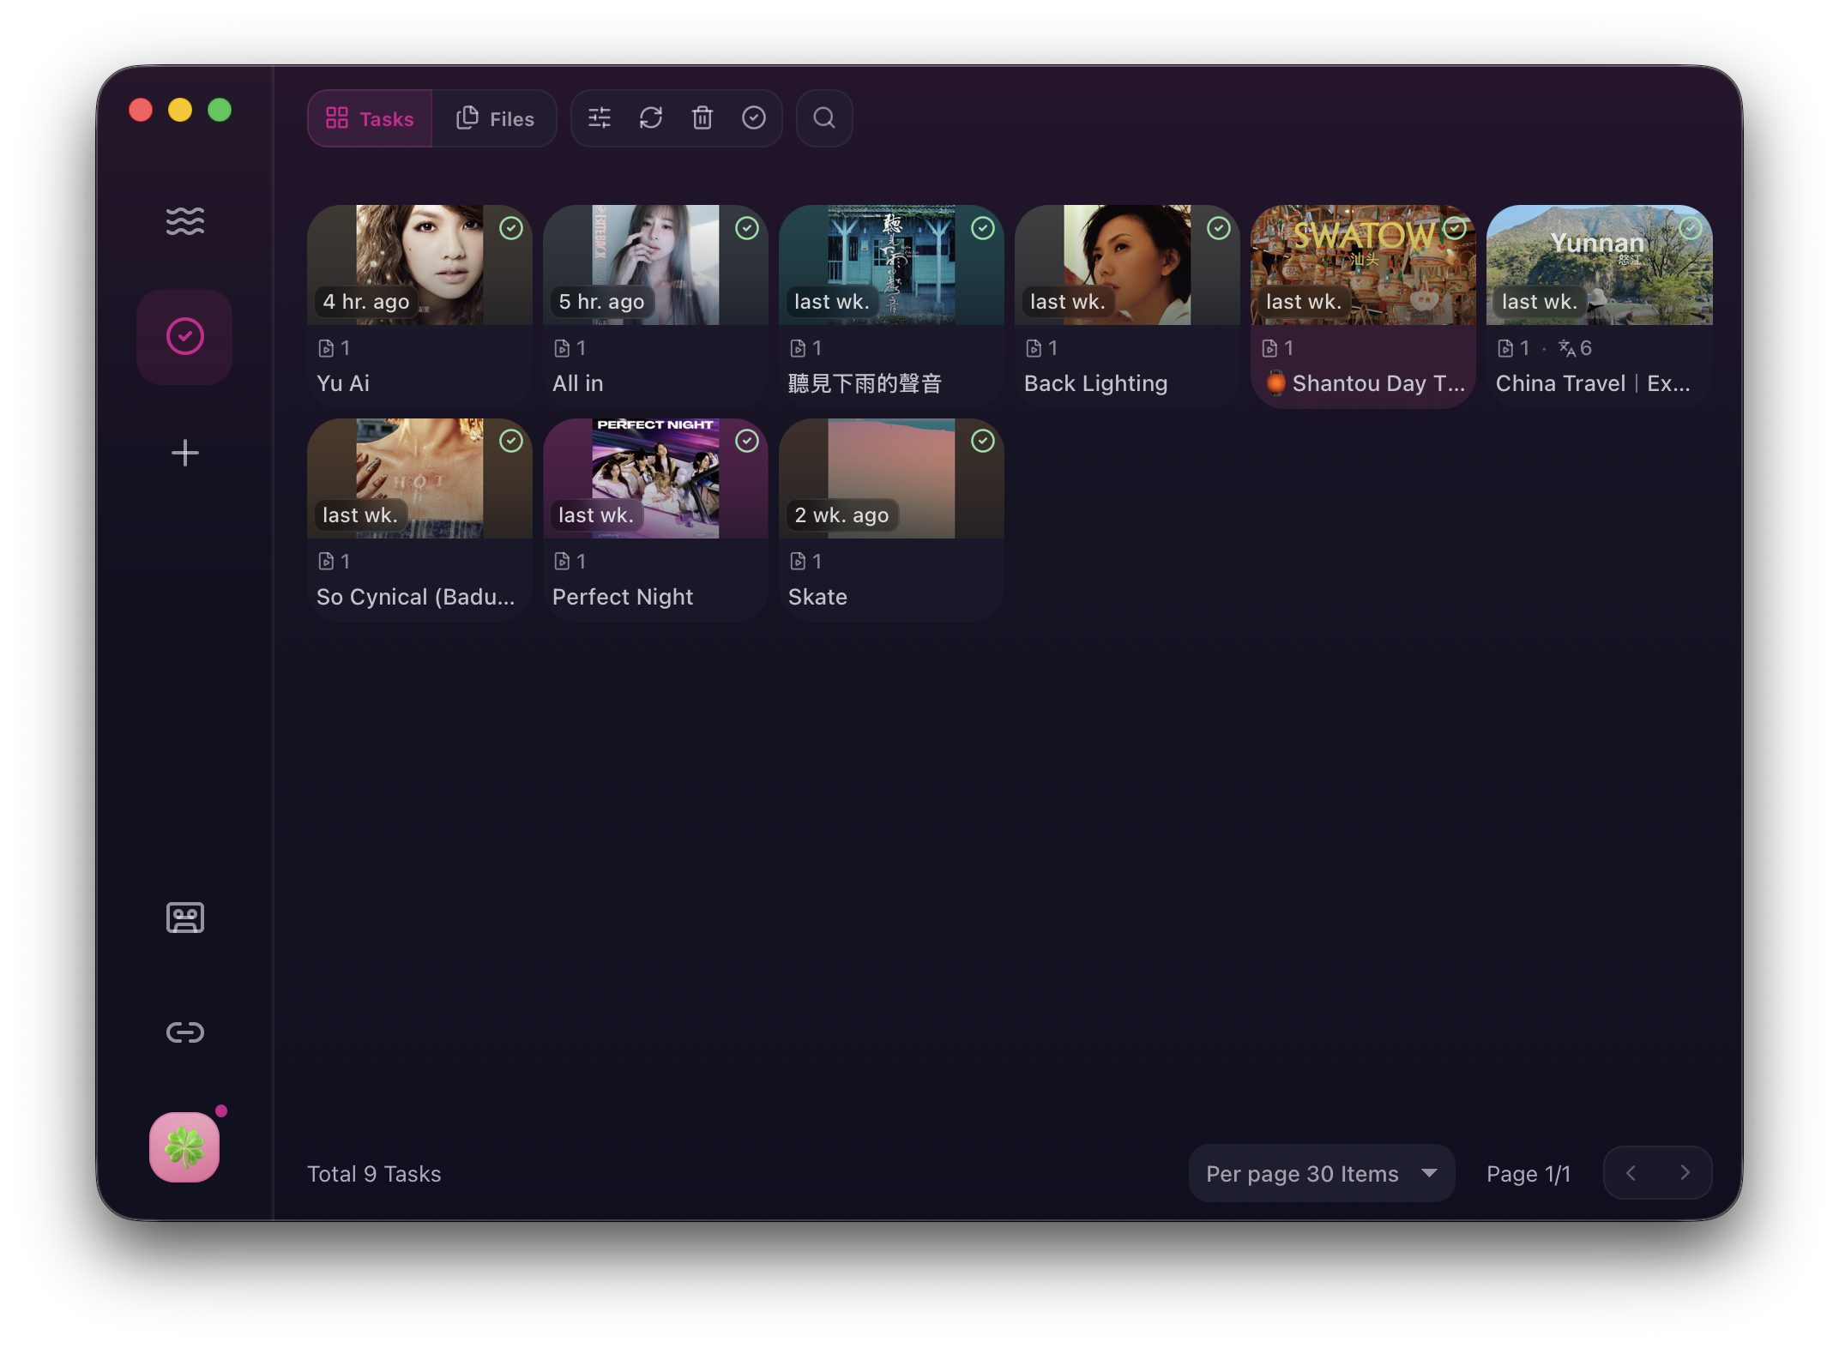Click the China Travel | Ex... title

point(1594,383)
